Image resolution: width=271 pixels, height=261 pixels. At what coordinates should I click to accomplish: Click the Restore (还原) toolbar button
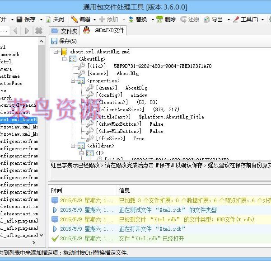(189, 19)
